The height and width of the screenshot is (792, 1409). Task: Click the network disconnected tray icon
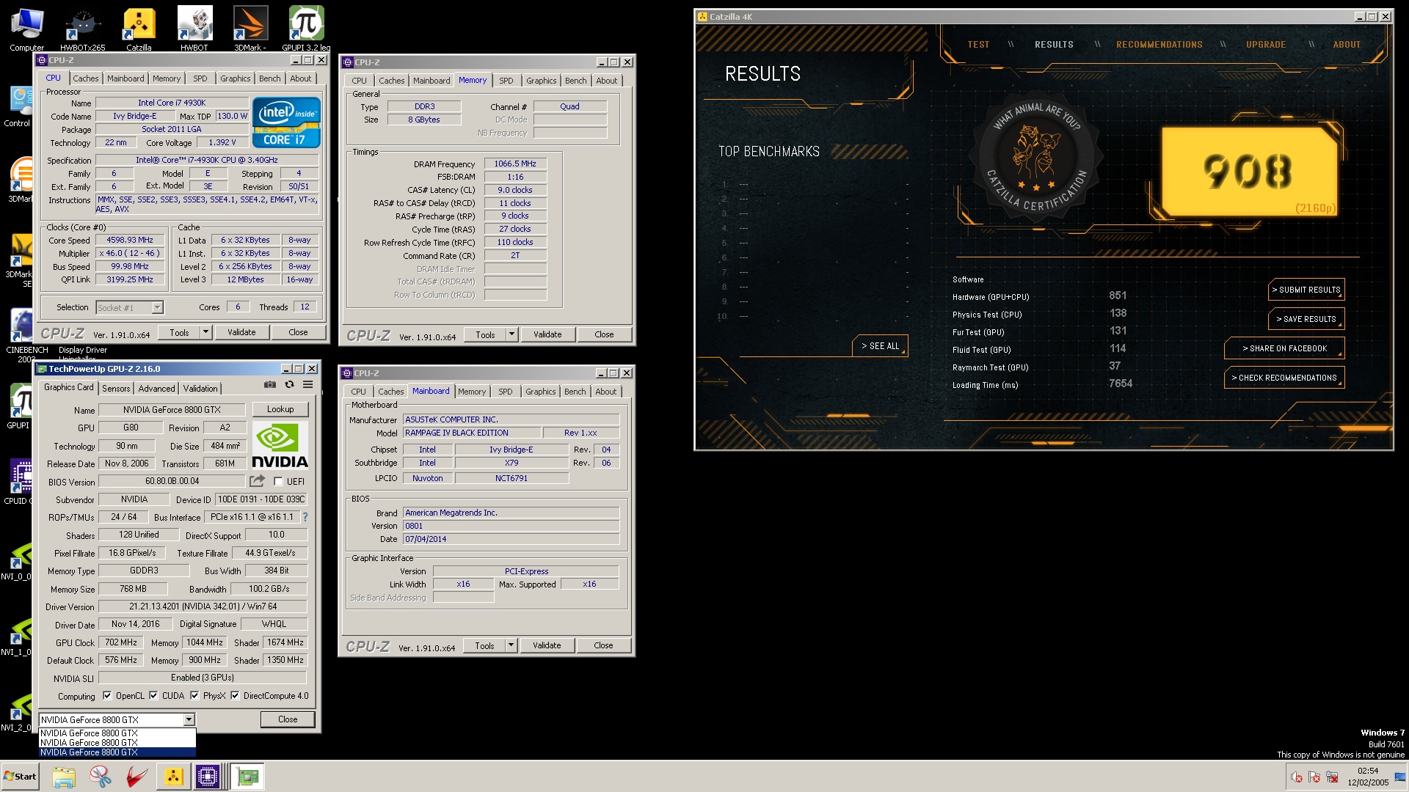click(x=1332, y=777)
